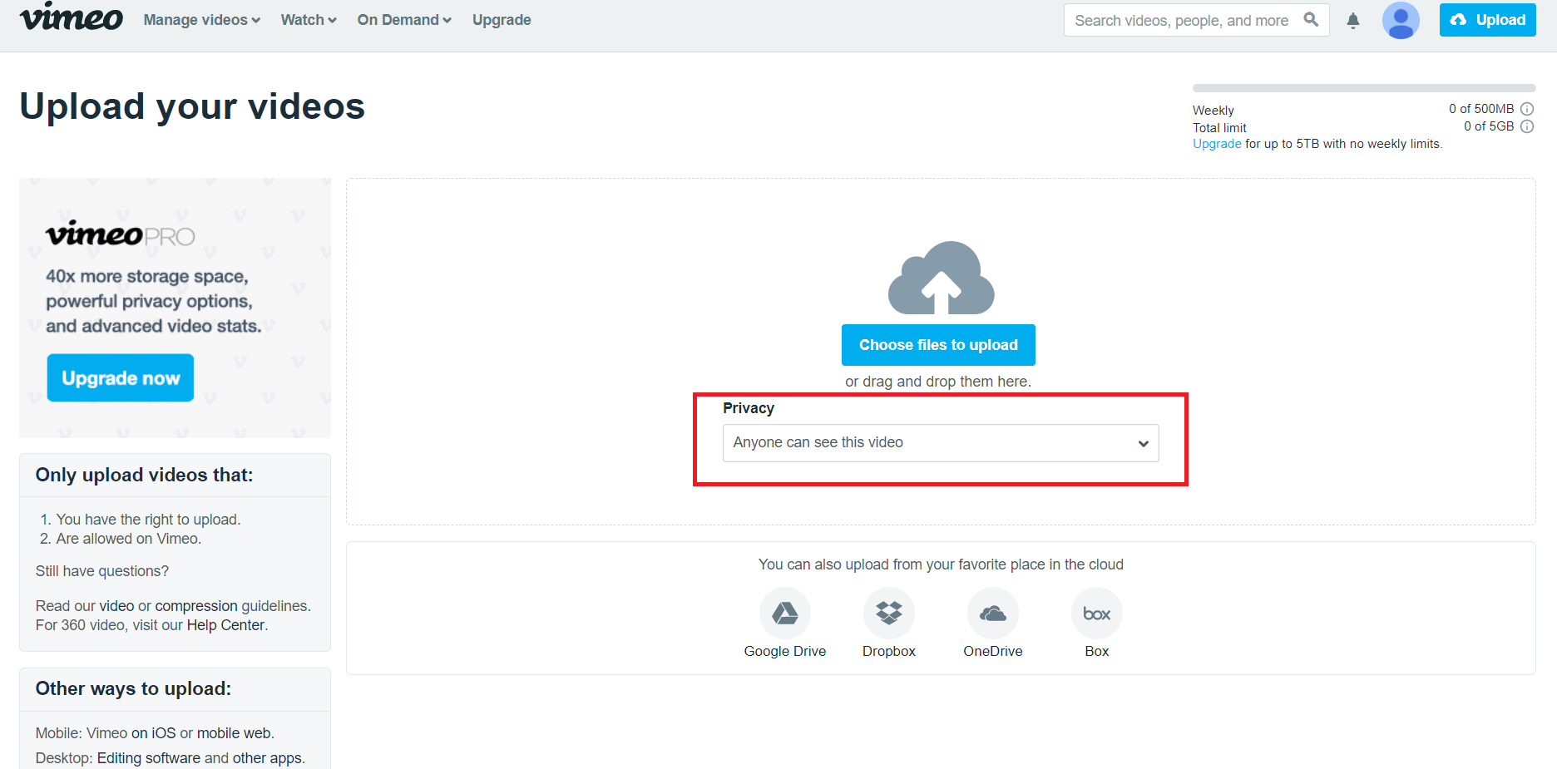Click '0 of 5GB' total limit text
Image resolution: width=1557 pixels, height=769 pixels.
point(1489,126)
